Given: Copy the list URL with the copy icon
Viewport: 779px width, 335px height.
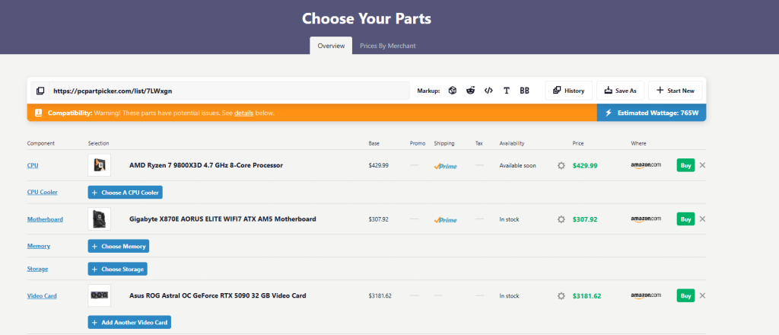Looking at the screenshot, I should 40,91.
